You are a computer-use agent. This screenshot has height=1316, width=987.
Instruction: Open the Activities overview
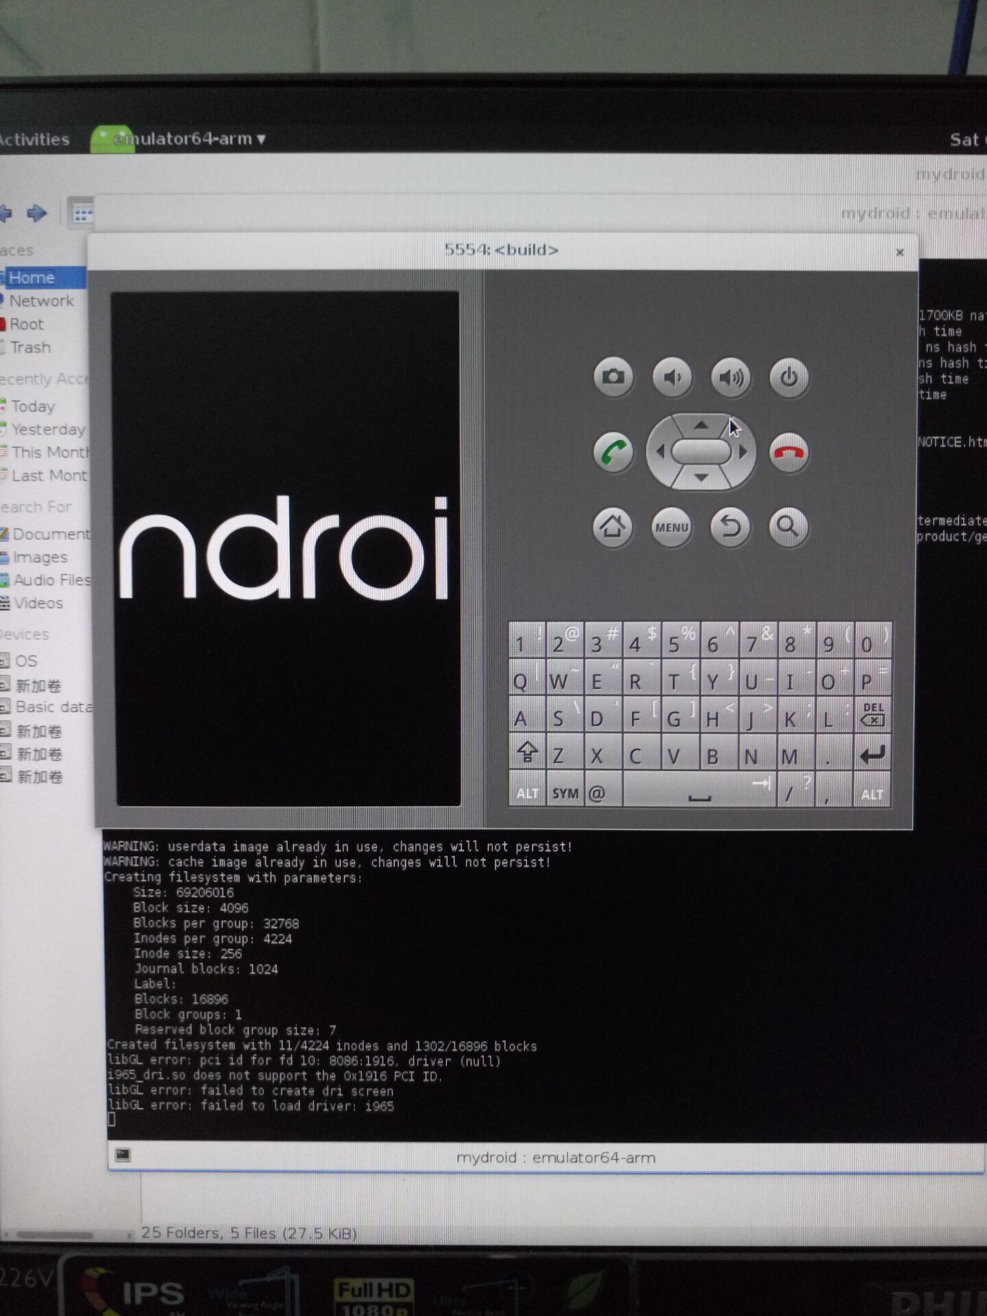click(x=34, y=139)
